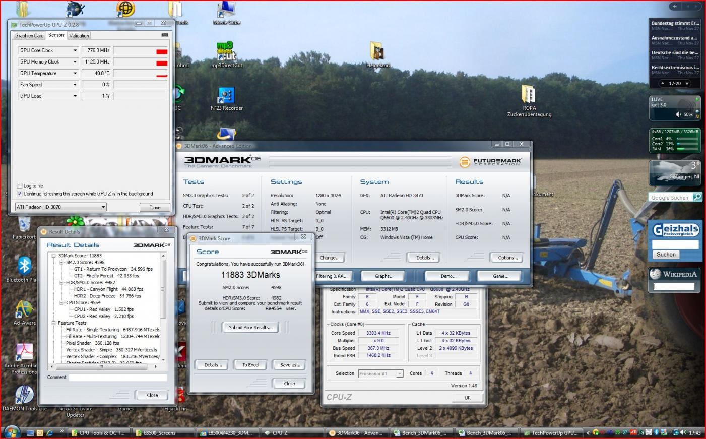Click the Show Desktop quick launch icon
The image size is (706, 439).
coord(30,433)
